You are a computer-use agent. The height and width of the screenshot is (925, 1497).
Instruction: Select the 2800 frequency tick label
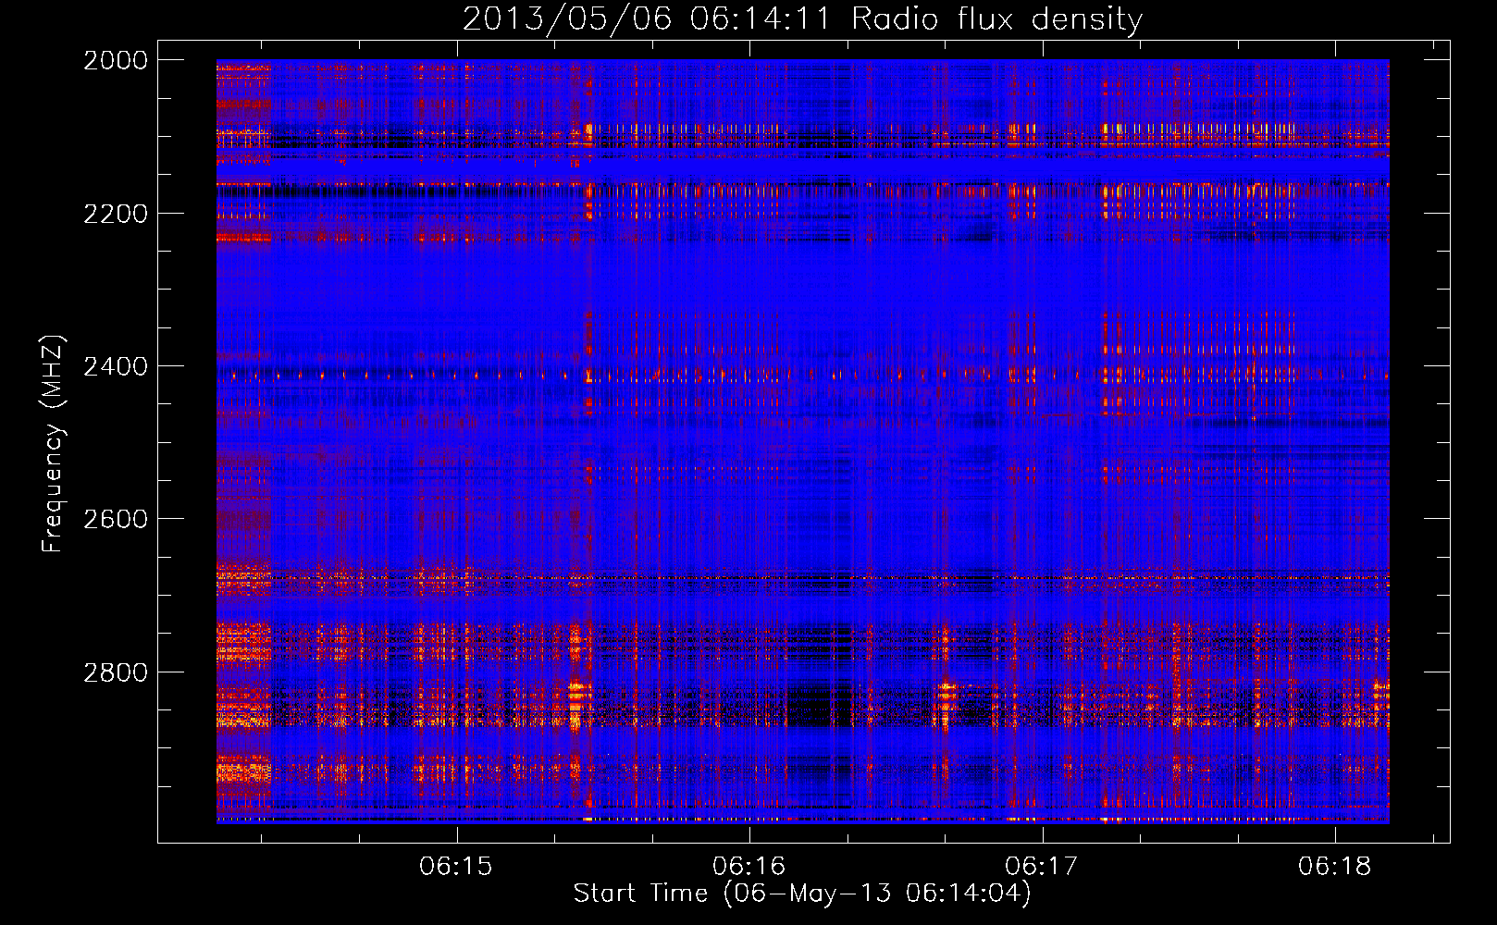[x=116, y=672]
